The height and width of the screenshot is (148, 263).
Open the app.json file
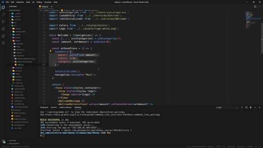click(x=18, y=110)
